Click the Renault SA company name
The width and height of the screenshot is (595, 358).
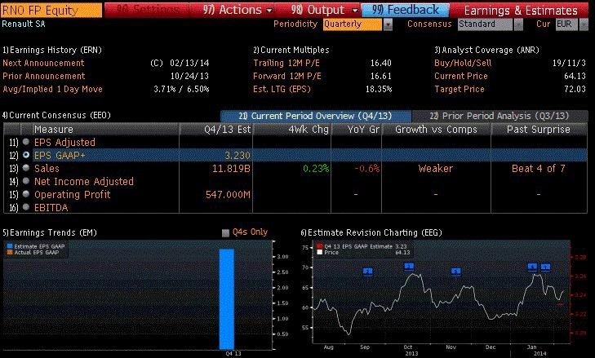[23, 24]
